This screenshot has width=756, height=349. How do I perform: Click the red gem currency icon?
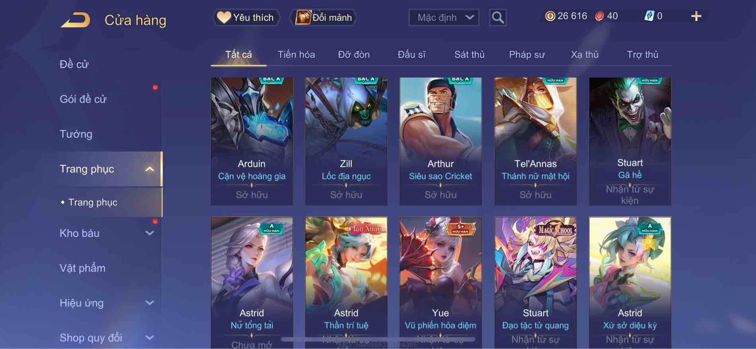click(599, 16)
